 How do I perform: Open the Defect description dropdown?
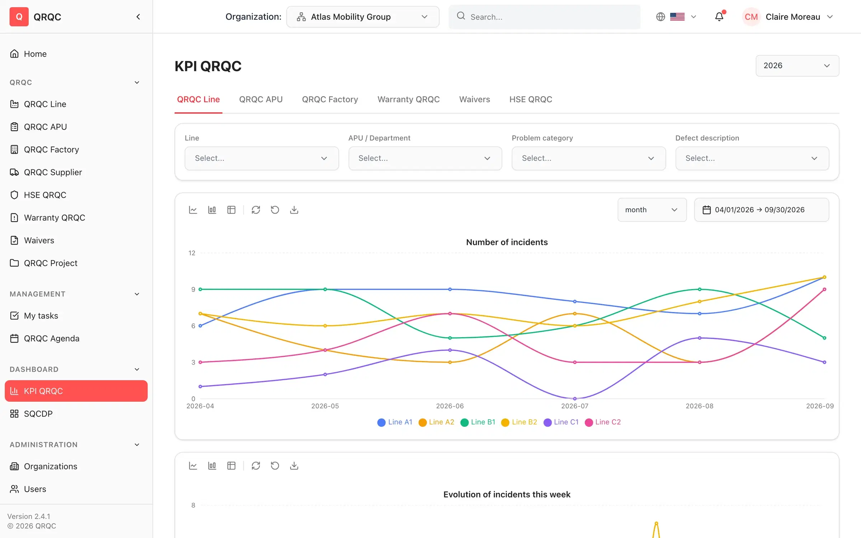point(752,158)
